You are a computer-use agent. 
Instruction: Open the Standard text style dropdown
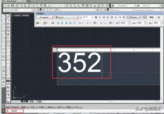coord(45,17)
